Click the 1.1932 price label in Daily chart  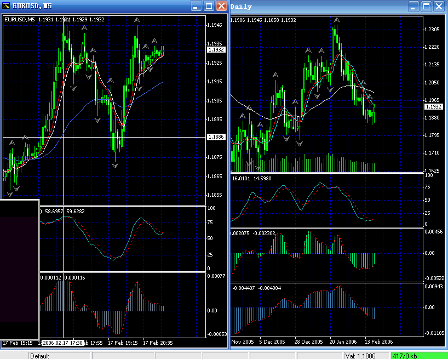pos(433,107)
